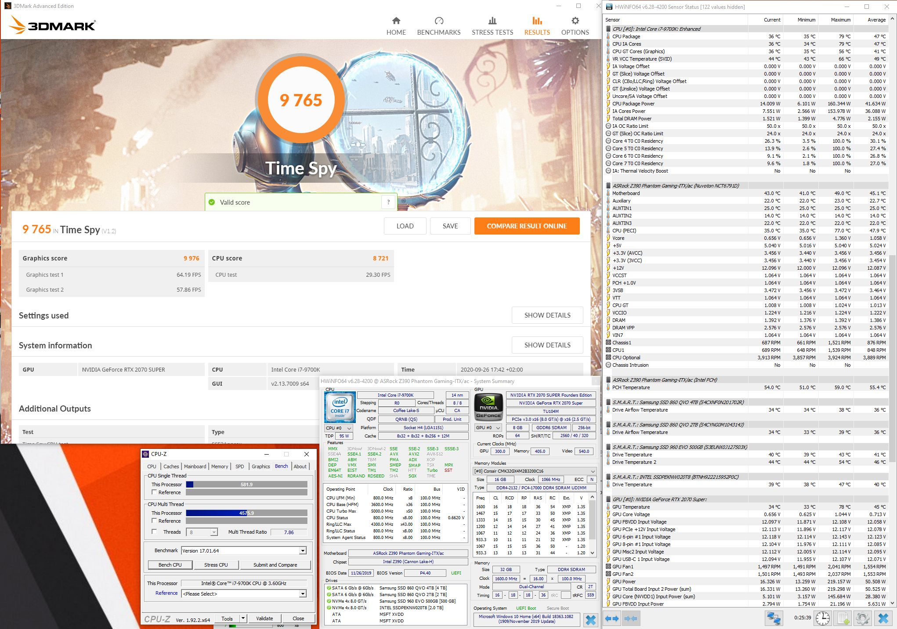The height and width of the screenshot is (629, 897).
Task: Click the blue Reference link in CPU-Z
Action: tap(166, 593)
